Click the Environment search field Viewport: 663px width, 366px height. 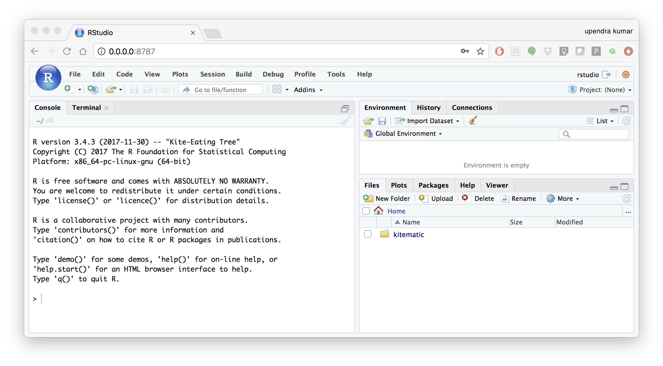point(594,134)
